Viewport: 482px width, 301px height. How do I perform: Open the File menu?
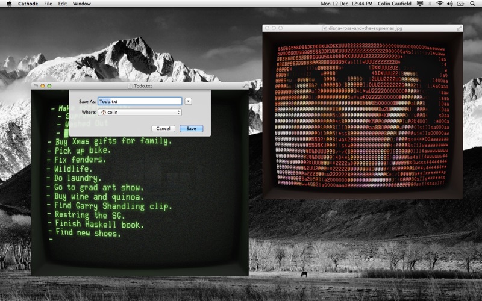click(48, 4)
